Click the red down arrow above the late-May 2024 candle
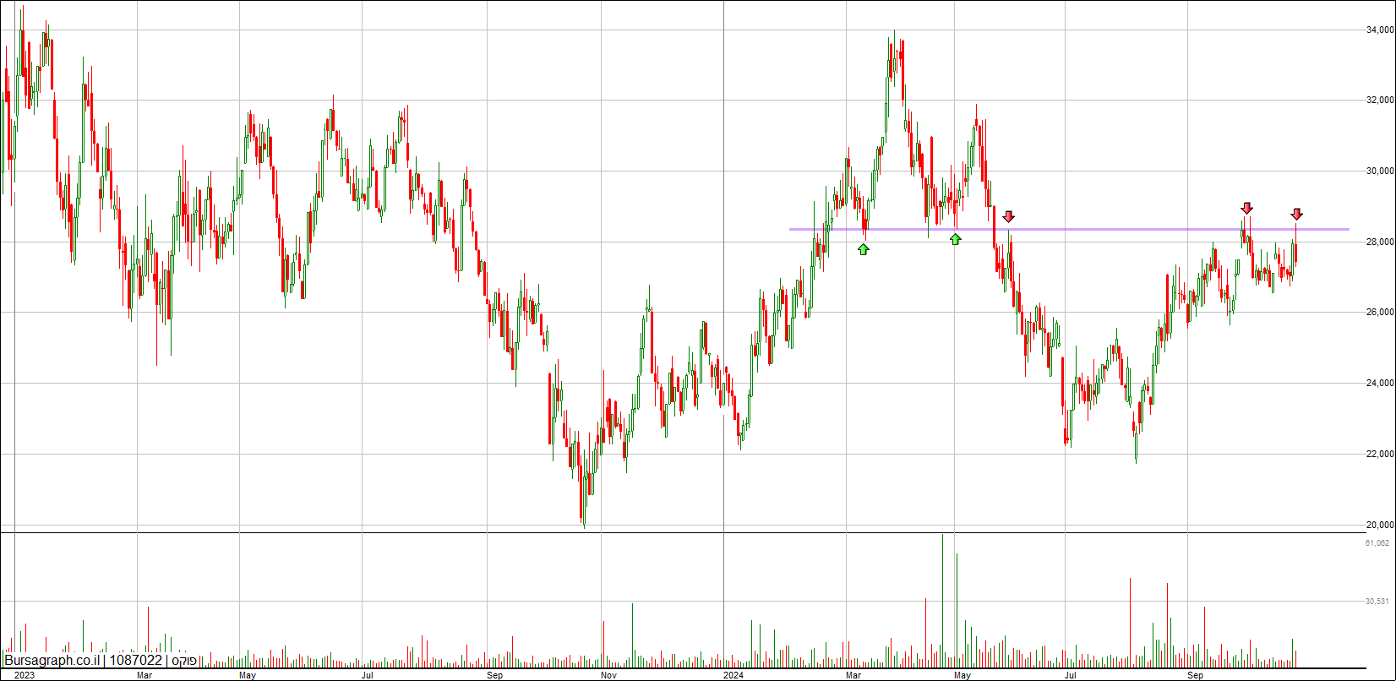This screenshot has width=1396, height=681. (x=1008, y=217)
